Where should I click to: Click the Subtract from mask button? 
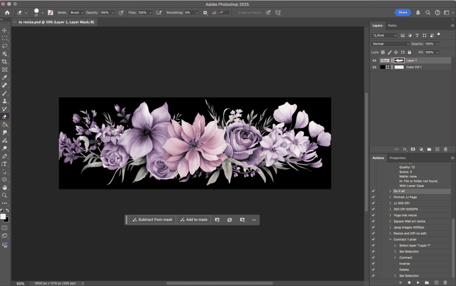pyautogui.click(x=152, y=220)
